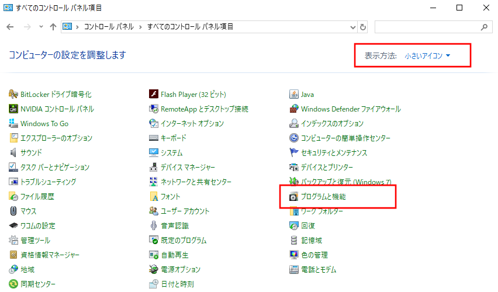Open Windows Defender ファイアウォール icon
Screen dimensions: 498x292
click(x=294, y=109)
